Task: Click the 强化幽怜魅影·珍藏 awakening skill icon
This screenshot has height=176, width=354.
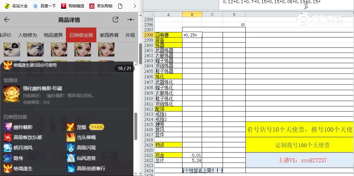Action: point(12,94)
